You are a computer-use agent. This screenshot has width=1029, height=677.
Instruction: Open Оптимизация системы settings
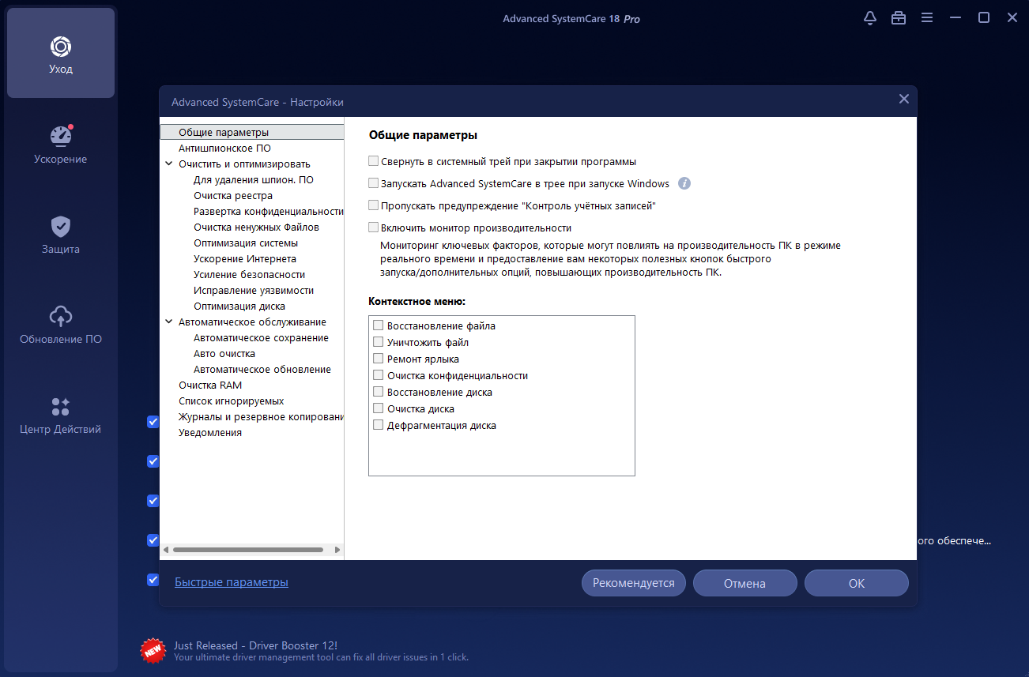pos(246,243)
